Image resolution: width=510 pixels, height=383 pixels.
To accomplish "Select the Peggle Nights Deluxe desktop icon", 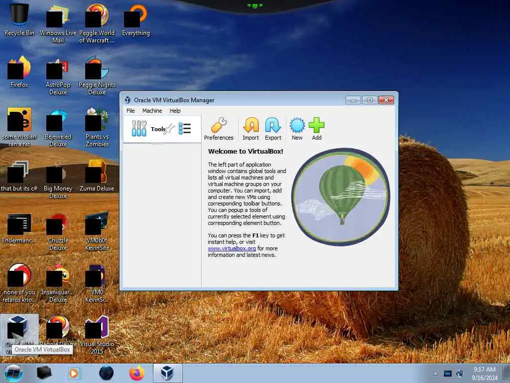I will pos(97,76).
